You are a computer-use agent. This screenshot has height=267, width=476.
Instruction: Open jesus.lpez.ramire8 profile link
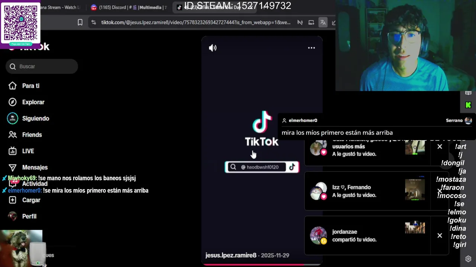pos(231,255)
